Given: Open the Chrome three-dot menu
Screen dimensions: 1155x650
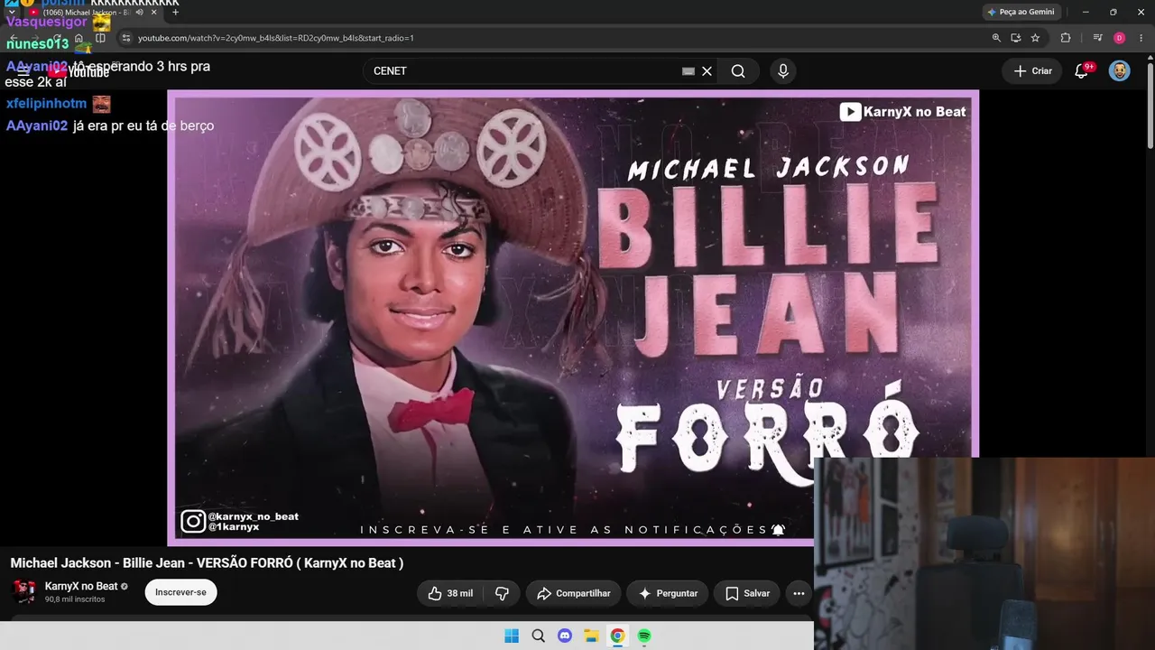Looking at the screenshot, I should [x=1142, y=38].
